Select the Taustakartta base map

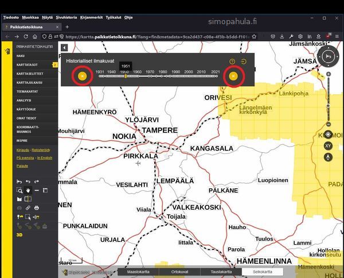[x=221, y=272]
